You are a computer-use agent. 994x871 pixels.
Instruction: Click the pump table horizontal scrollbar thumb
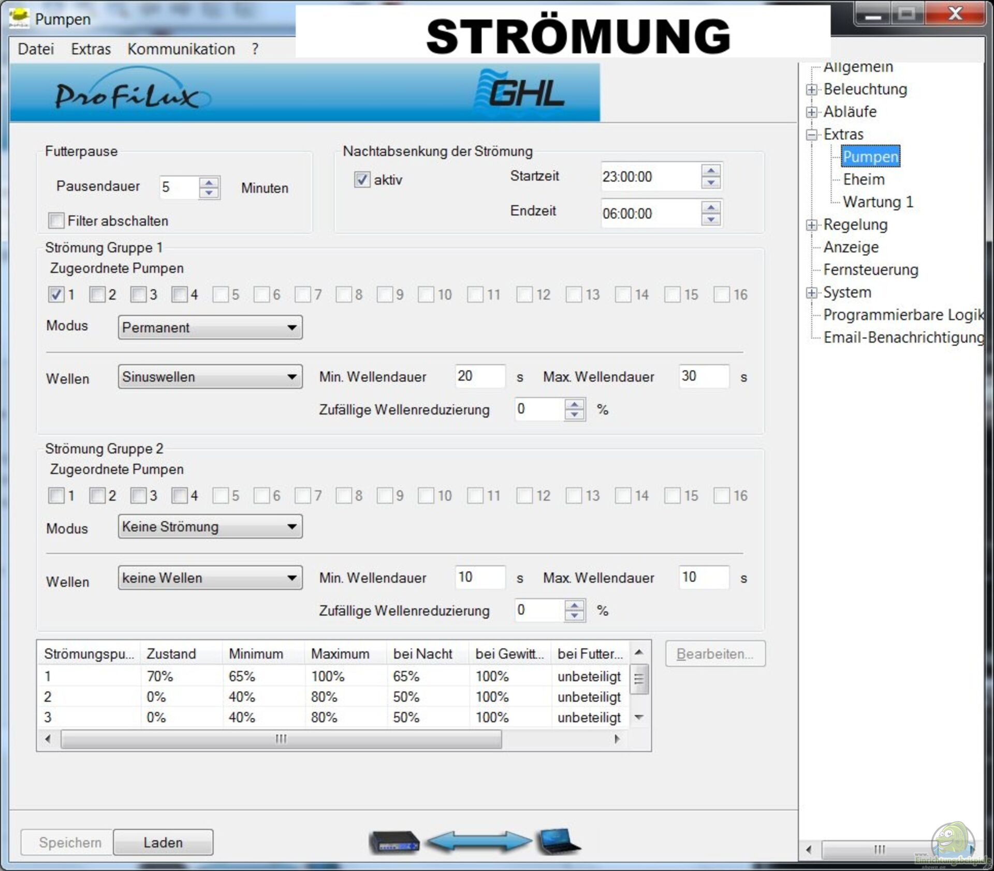[281, 739]
